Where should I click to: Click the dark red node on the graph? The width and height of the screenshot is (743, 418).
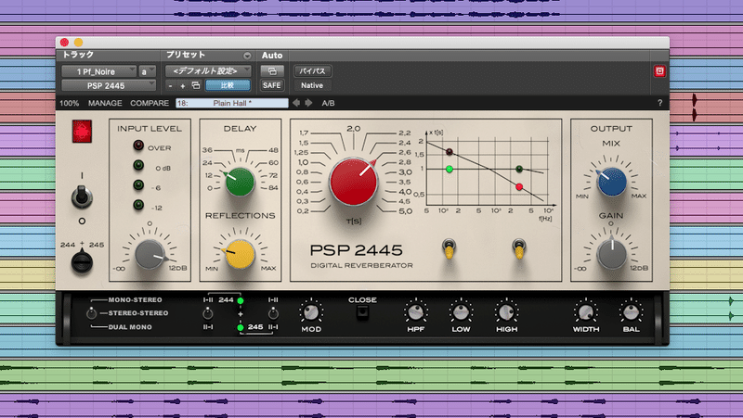tap(450, 152)
